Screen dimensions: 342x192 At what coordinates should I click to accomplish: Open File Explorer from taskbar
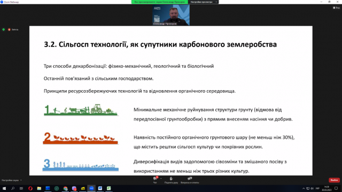tap(39, 188)
